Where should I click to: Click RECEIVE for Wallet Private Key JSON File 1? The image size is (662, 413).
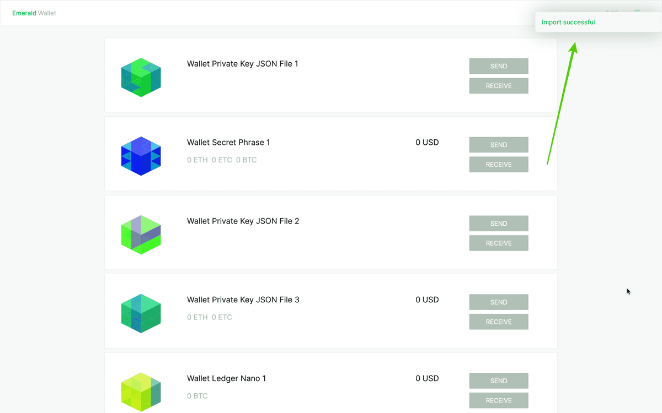pyautogui.click(x=499, y=86)
